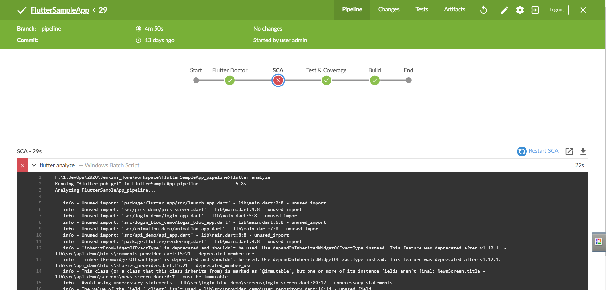
Task: Click the 13 days ago text
Action: pyautogui.click(x=159, y=40)
